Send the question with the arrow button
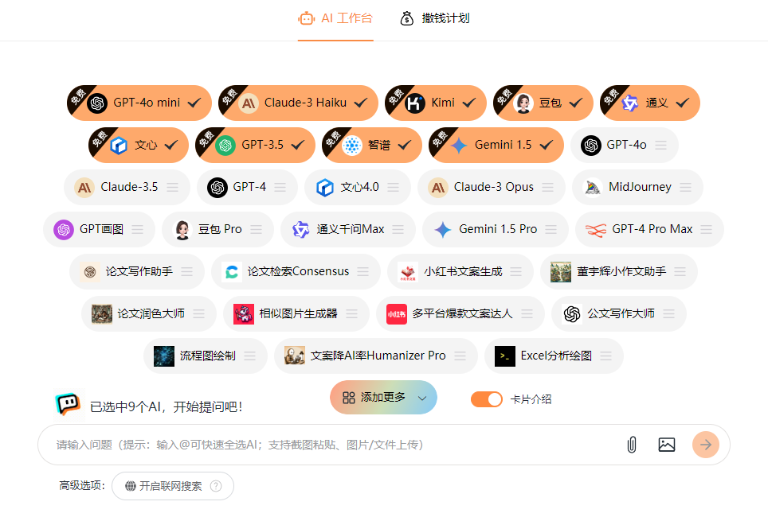The width and height of the screenshot is (768, 521). [x=706, y=445]
